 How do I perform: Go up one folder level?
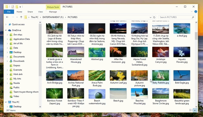click(21, 17)
